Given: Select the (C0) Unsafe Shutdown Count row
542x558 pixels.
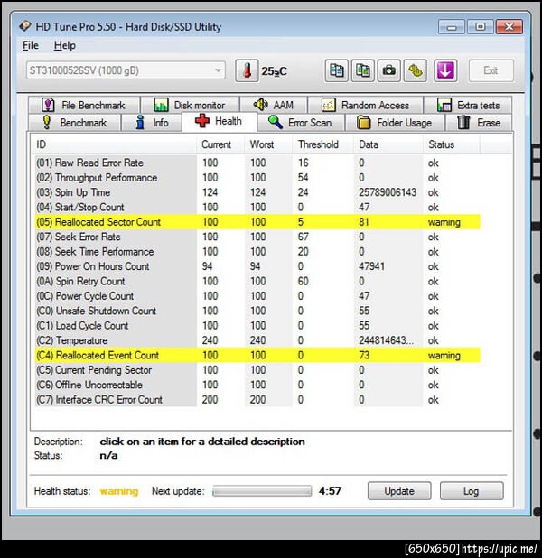Looking at the screenshot, I should click(x=257, y=311).
